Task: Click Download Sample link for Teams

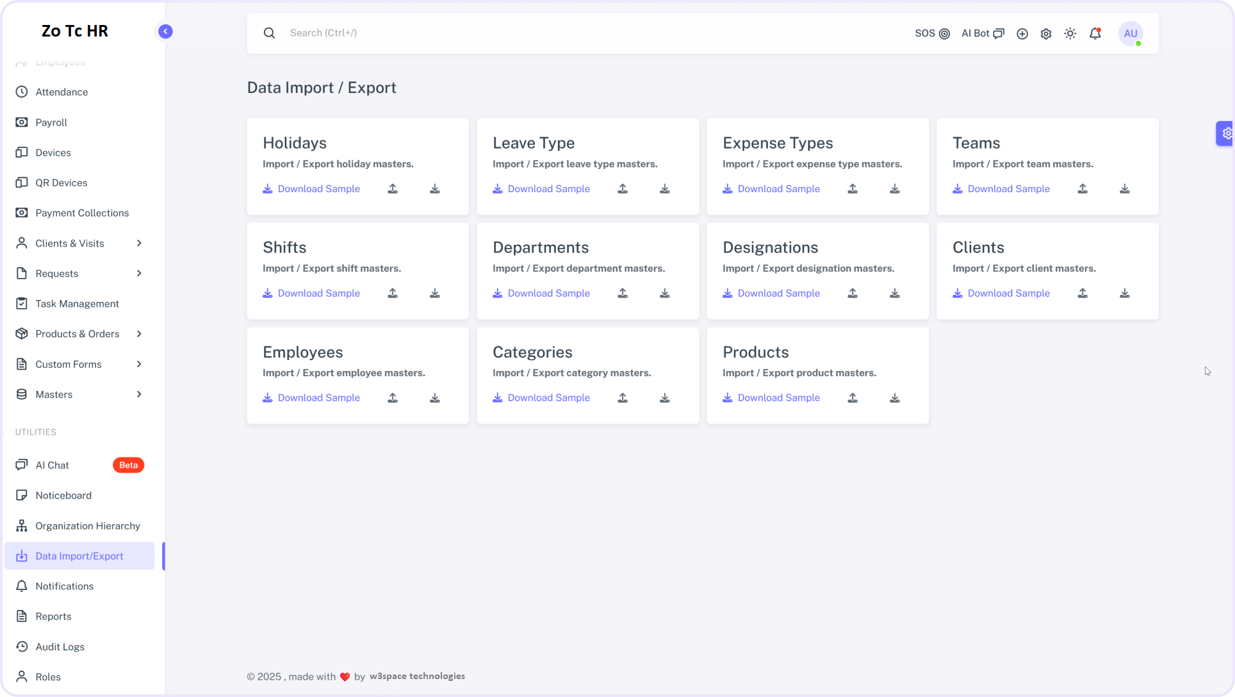Action: pos(1001,189)
